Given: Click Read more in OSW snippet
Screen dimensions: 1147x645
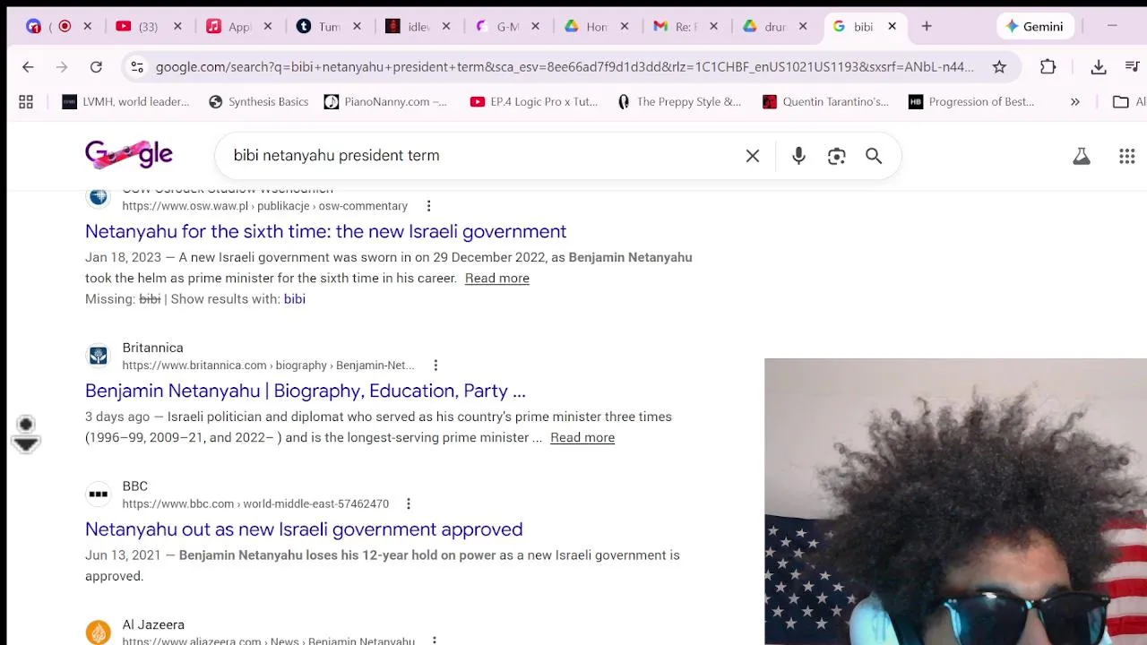Looking at the screenshot, I should click(497, 279).
